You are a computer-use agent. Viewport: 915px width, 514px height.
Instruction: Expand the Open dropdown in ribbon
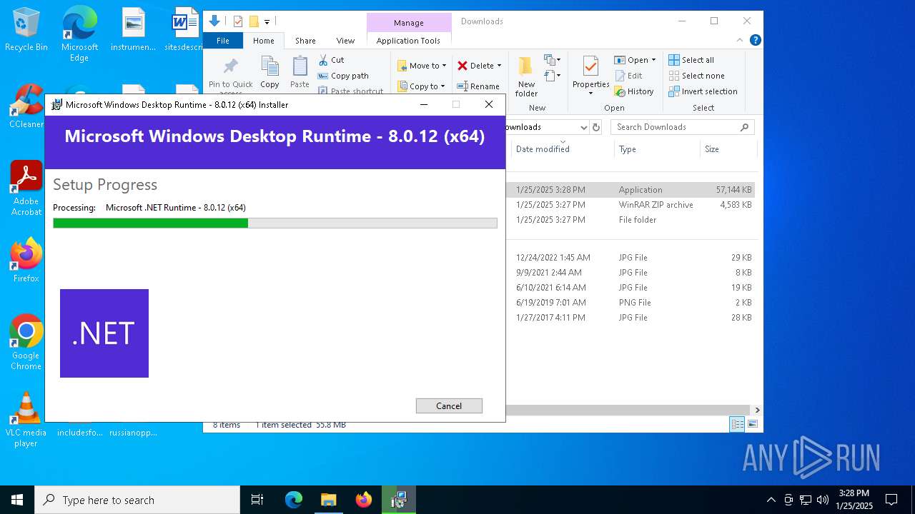653,60
